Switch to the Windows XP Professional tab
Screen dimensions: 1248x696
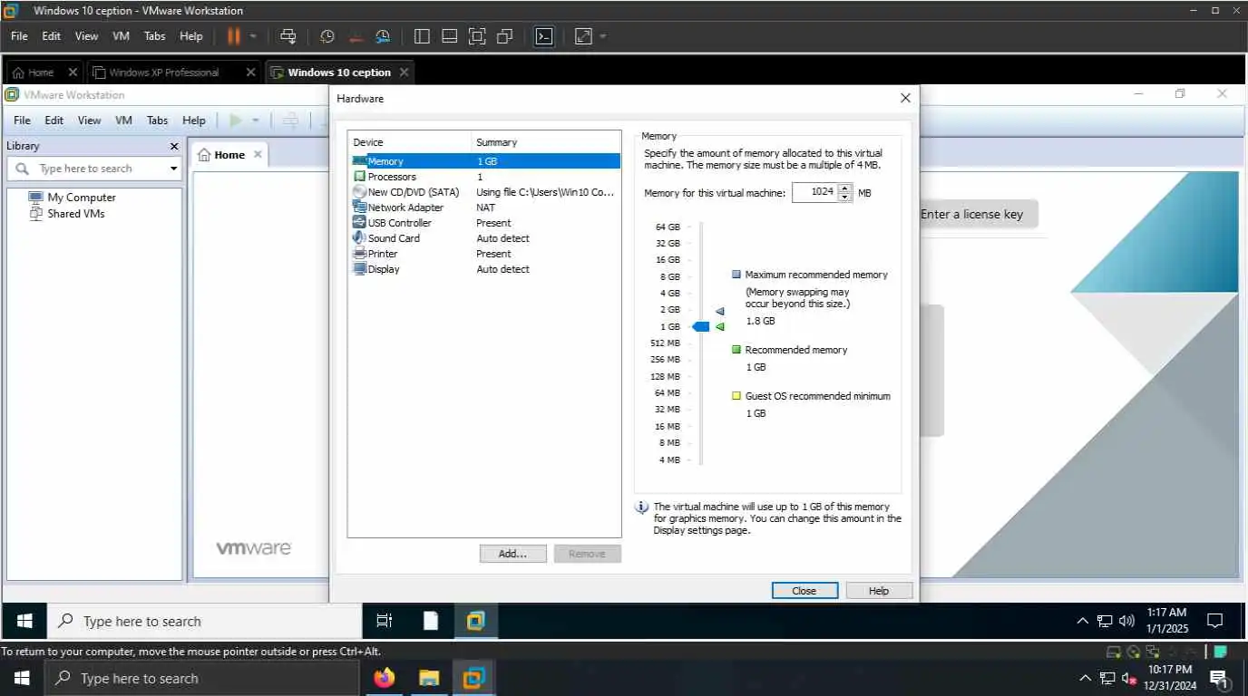(165, 72)
